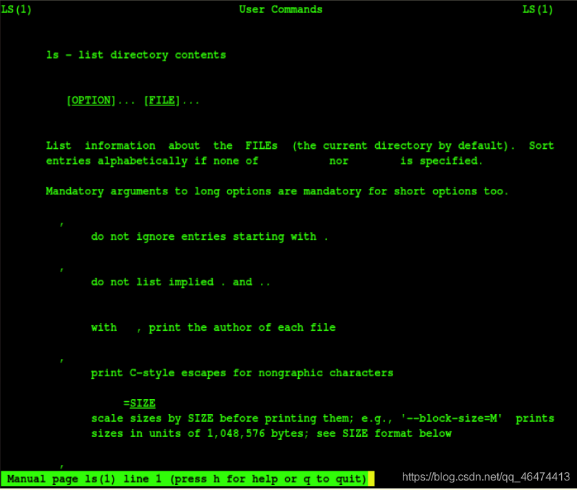Click the 'Mandatory arguments to long options' line
The width and height of the screenshot is (577, 490).
(x=277, y=191)
